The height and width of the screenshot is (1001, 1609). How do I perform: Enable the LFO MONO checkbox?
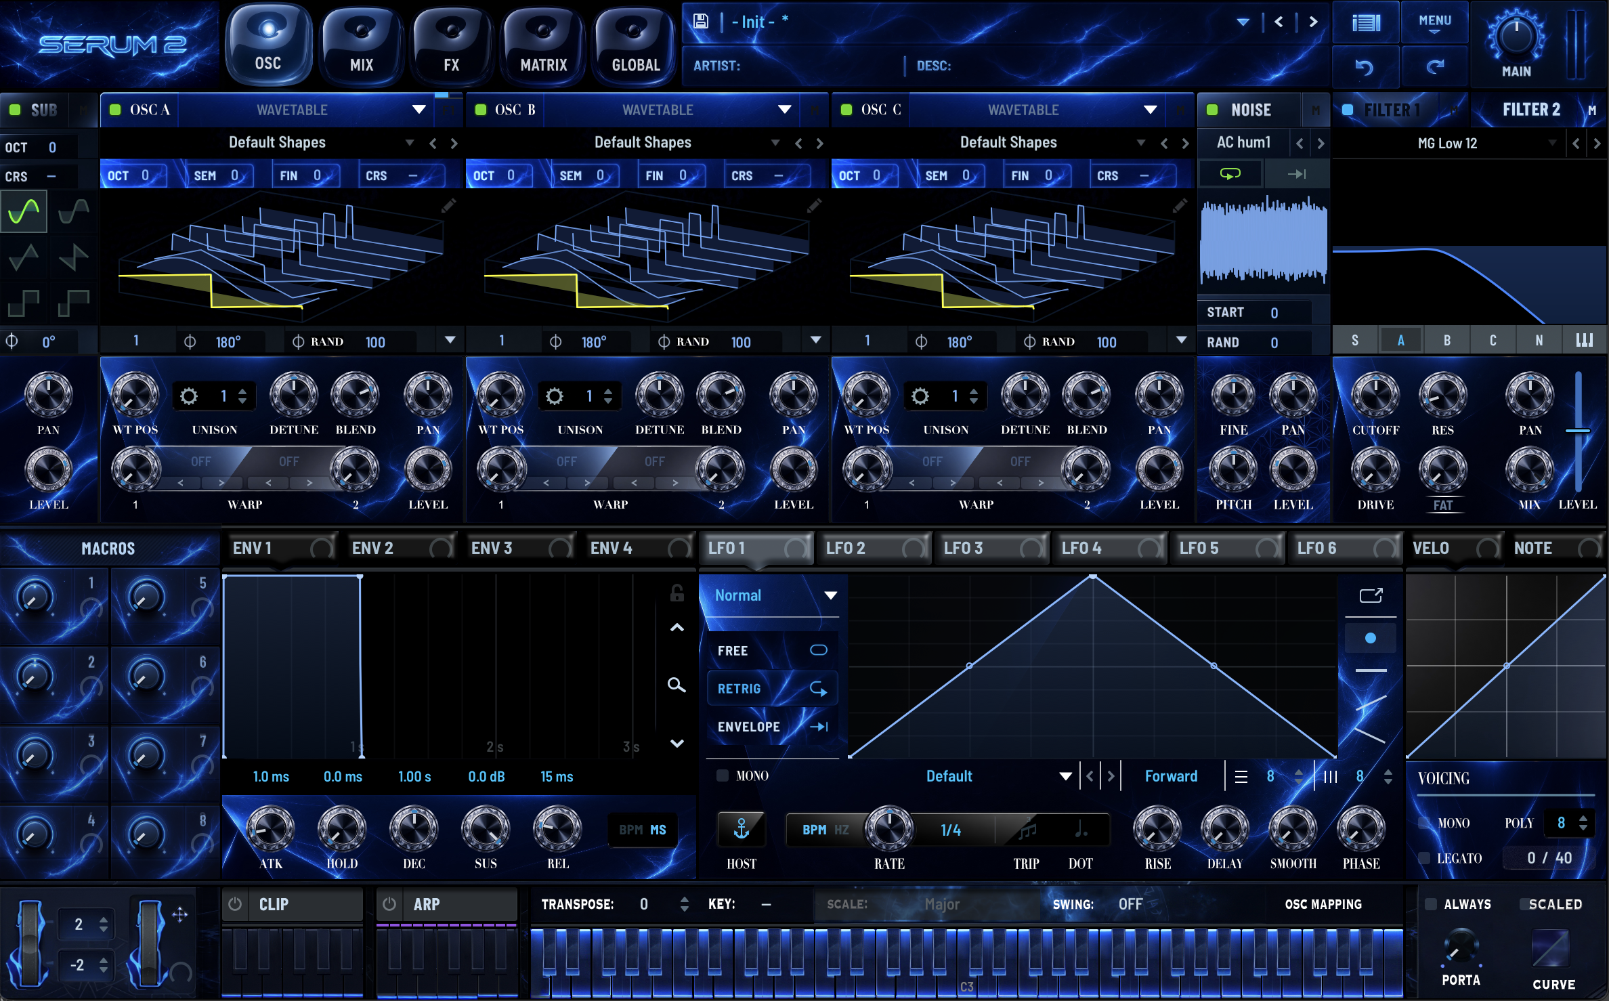(723, 775)
